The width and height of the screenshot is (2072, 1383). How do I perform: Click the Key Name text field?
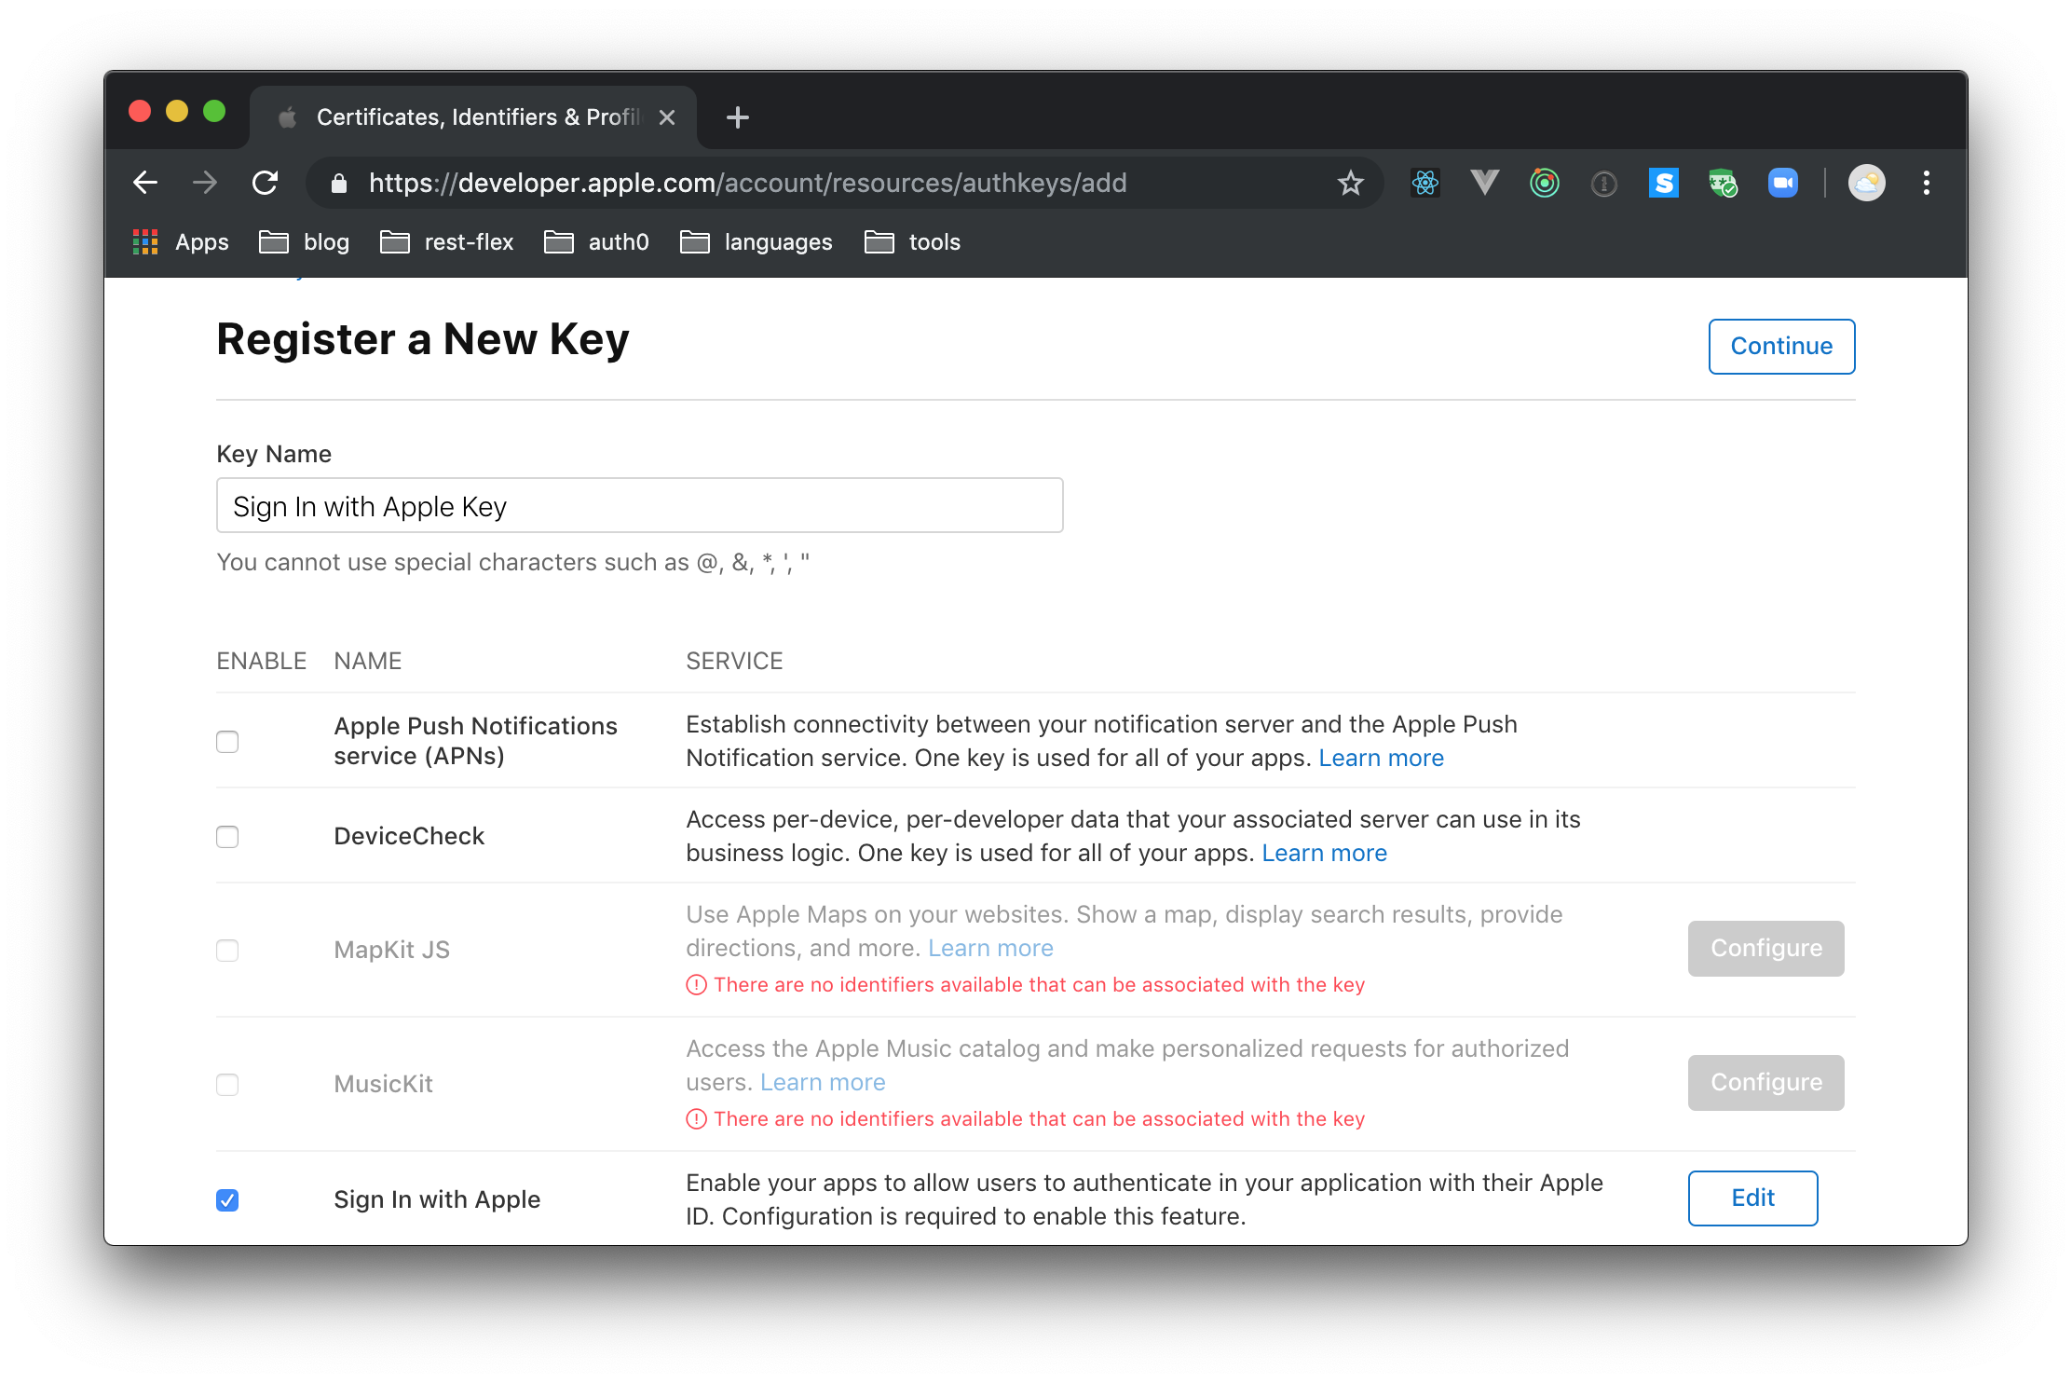pos(639,506)
